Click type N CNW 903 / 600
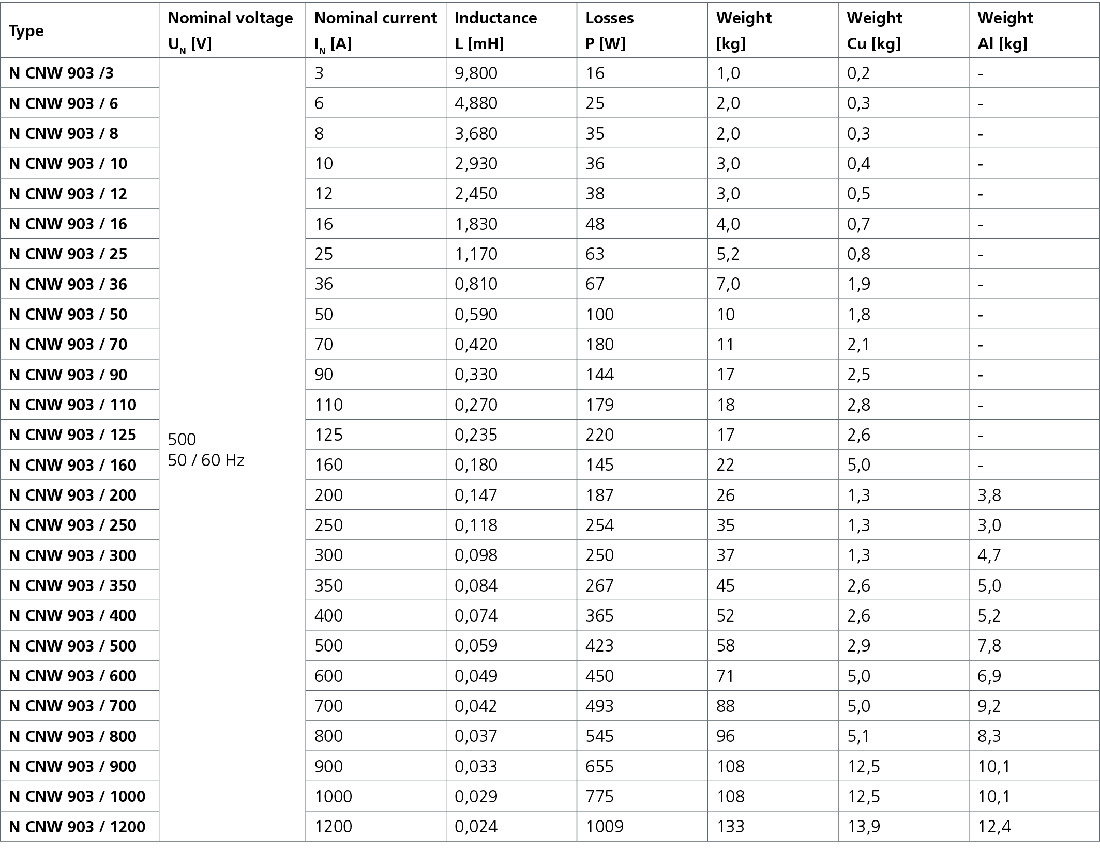1100x852 pixels. 72,676
